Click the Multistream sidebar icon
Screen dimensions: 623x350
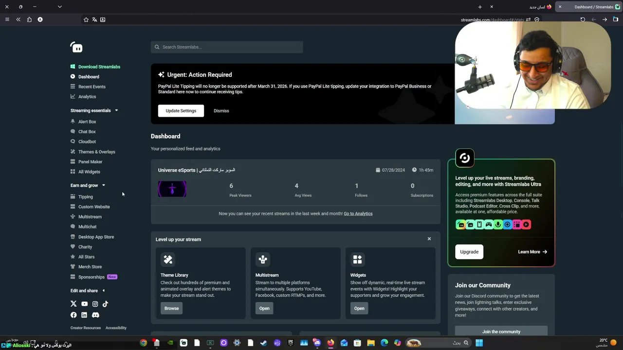73,217
